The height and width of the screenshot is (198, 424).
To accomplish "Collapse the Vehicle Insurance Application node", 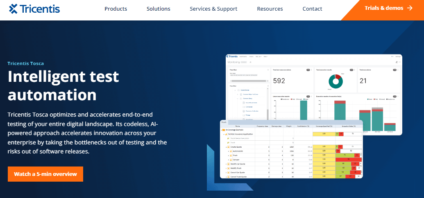I will [224, 135].
